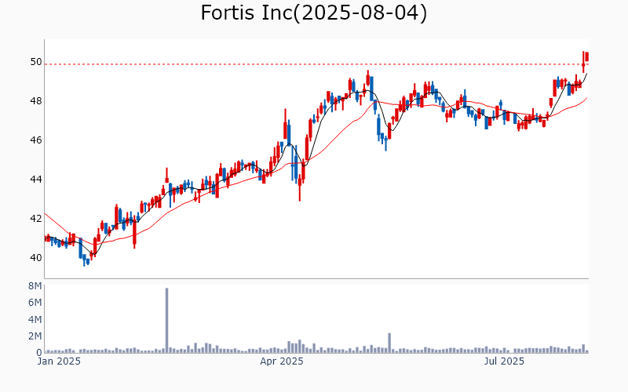Click the tallest volume bar spike
The image size is (628, 392).
pyautogui.click(x=166, y=320)
